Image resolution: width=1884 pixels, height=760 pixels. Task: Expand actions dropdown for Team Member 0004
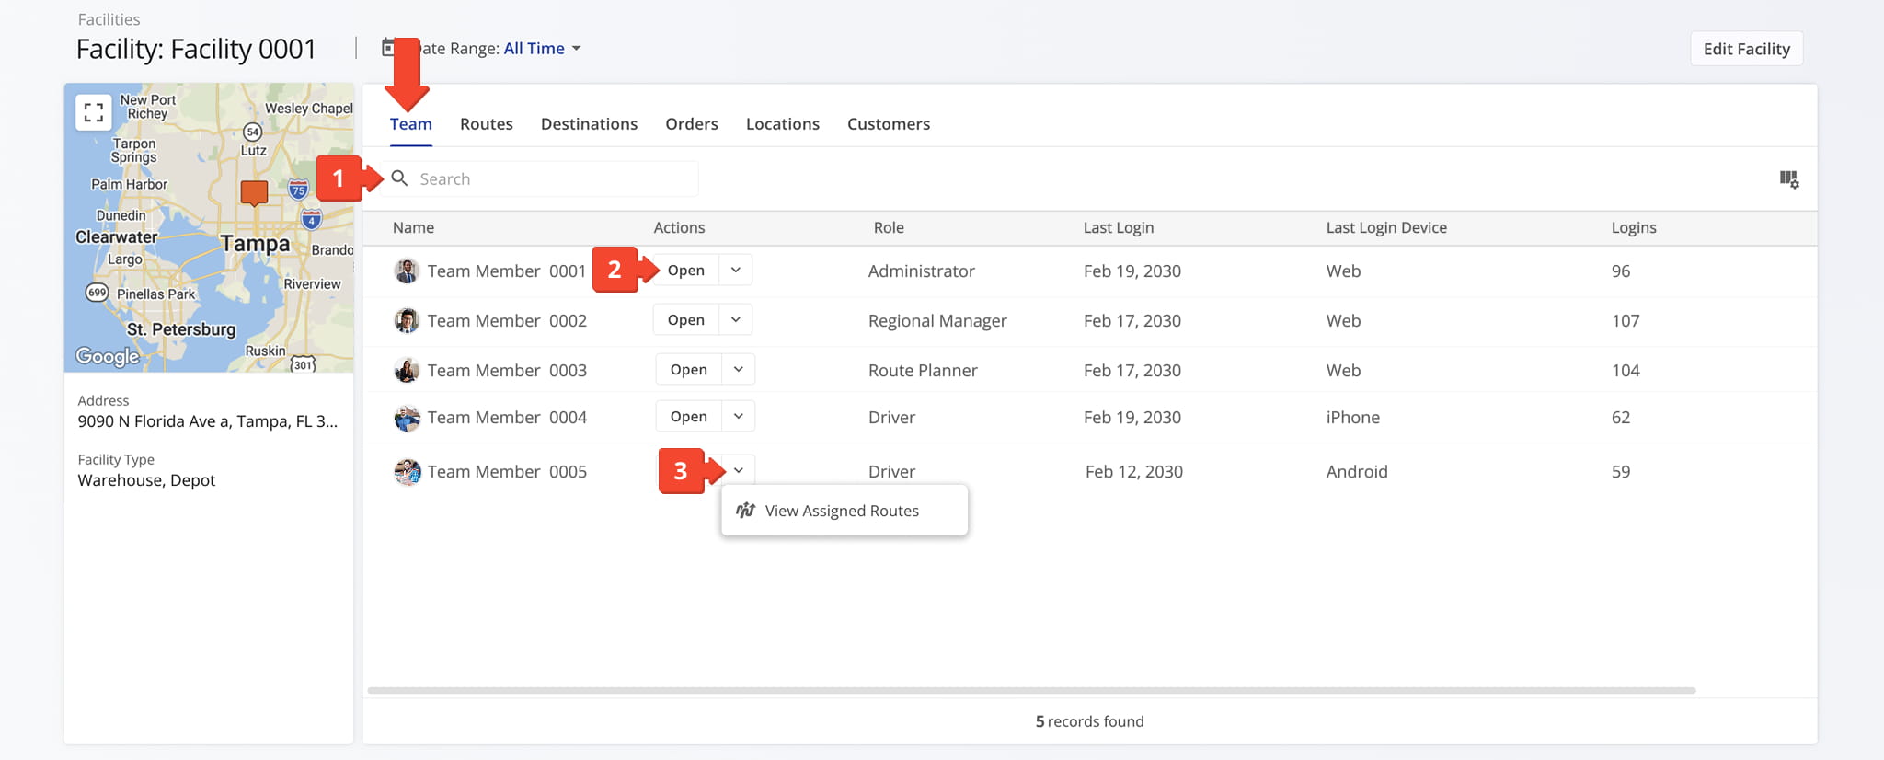coord(738,417)
